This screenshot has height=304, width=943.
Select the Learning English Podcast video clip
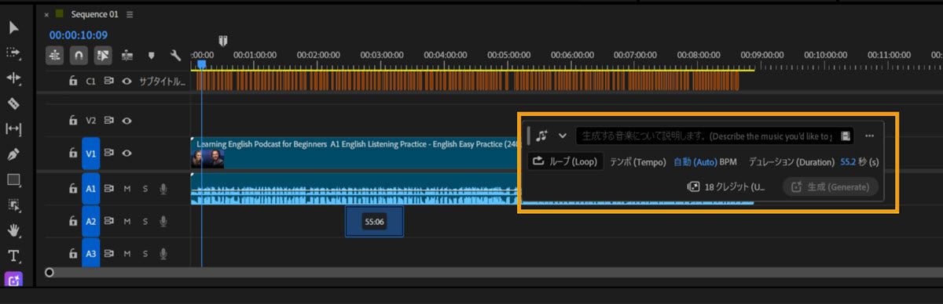point(354,154)
